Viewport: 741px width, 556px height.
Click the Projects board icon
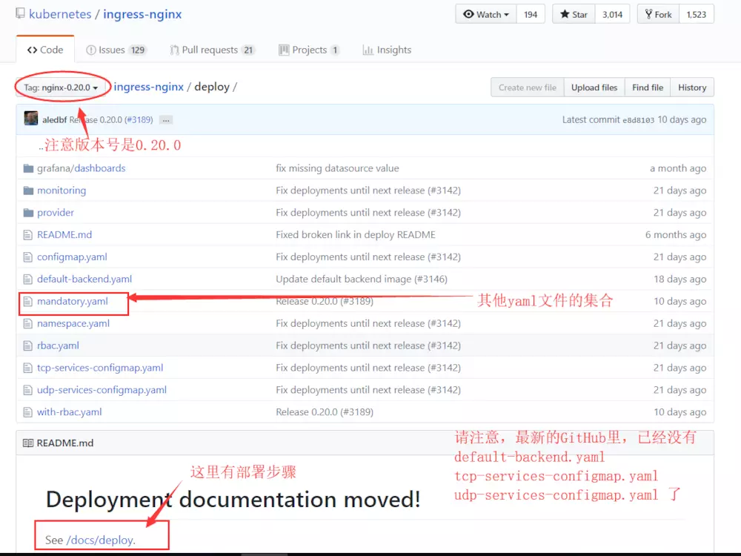[x=284, y=50]
